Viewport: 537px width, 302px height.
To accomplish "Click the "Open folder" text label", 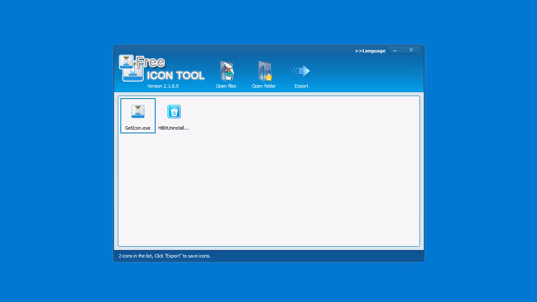I will point(264,86).
